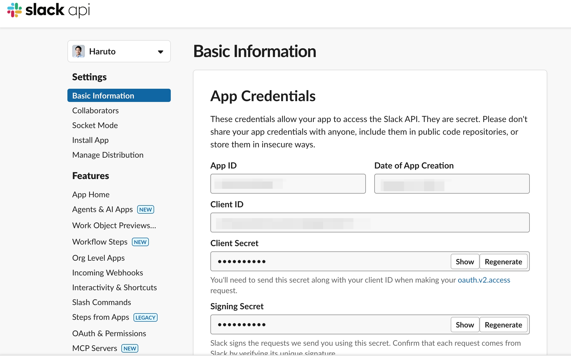Viewport: 571px width, 356px height.
Task: Show the Signing Secret
Action: (465, 325)
